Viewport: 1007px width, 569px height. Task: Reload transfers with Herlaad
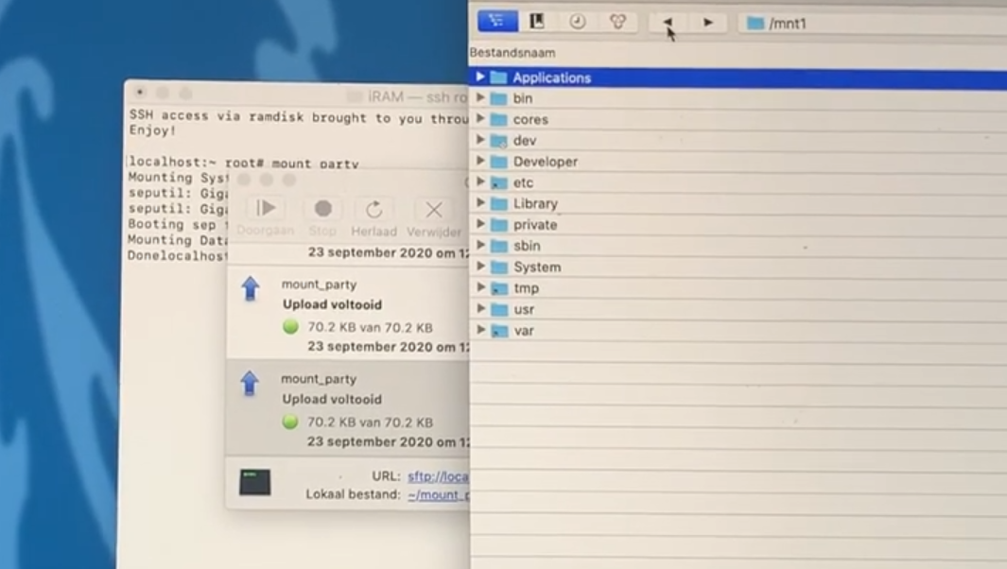point(374,209)
